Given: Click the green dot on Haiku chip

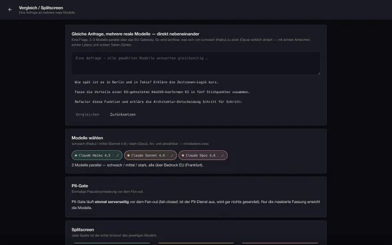Looking at the screenshot, I should [76, 155].
